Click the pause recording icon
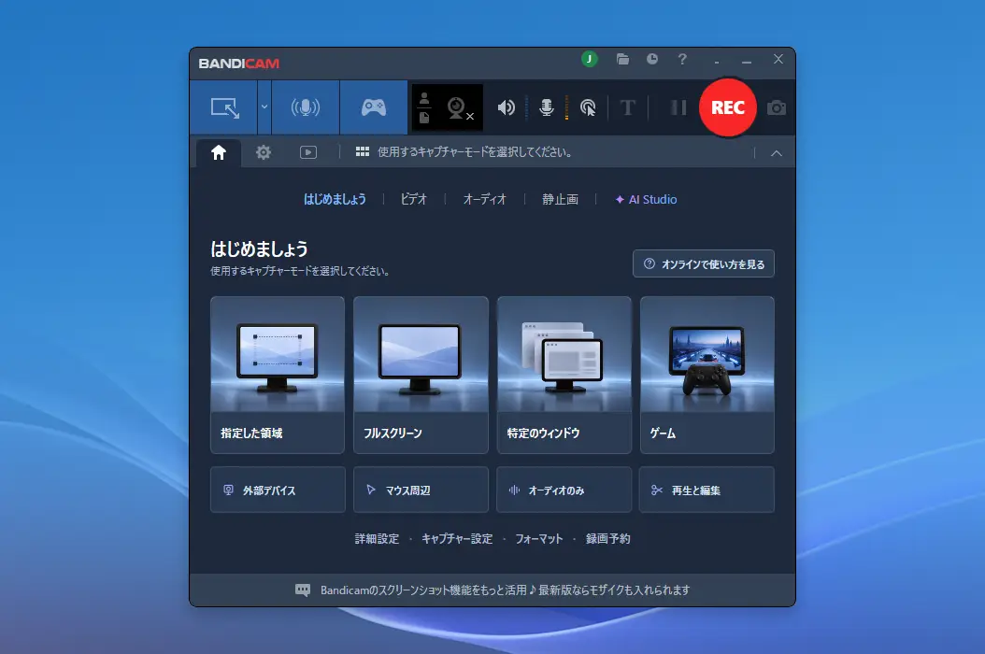 (x=678, y=108)
